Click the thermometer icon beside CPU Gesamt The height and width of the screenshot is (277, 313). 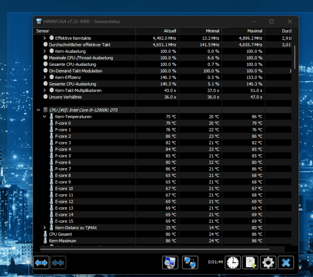pyautogui.click(x=45, y=234)
